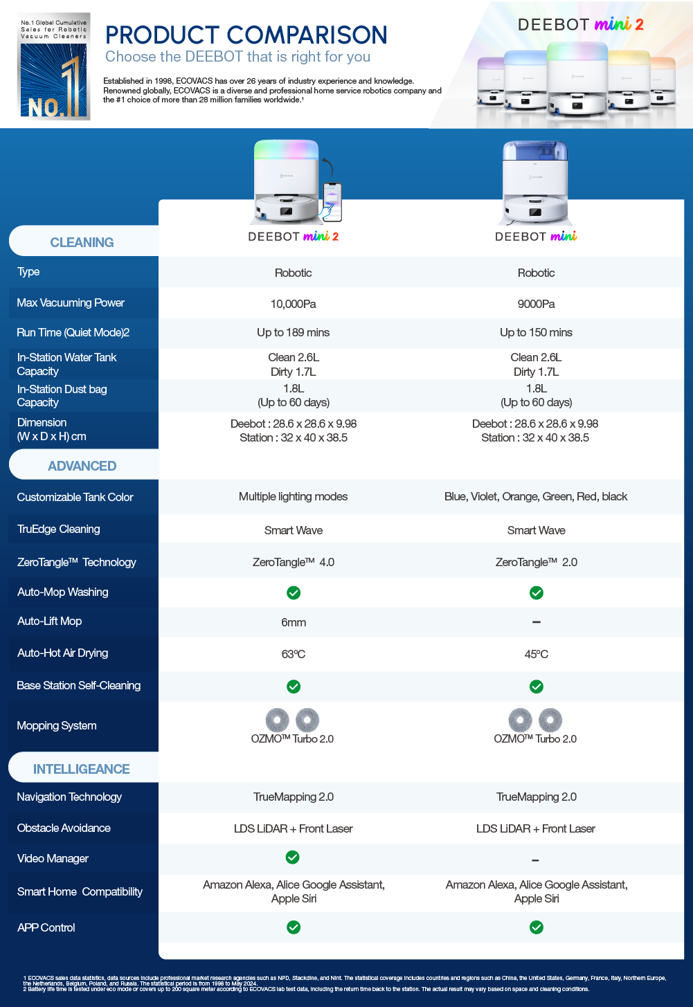Click the Video Manager dash for DEEBOT mini
The width and height of the screenshot is (693, 1007).
(535, 860)
